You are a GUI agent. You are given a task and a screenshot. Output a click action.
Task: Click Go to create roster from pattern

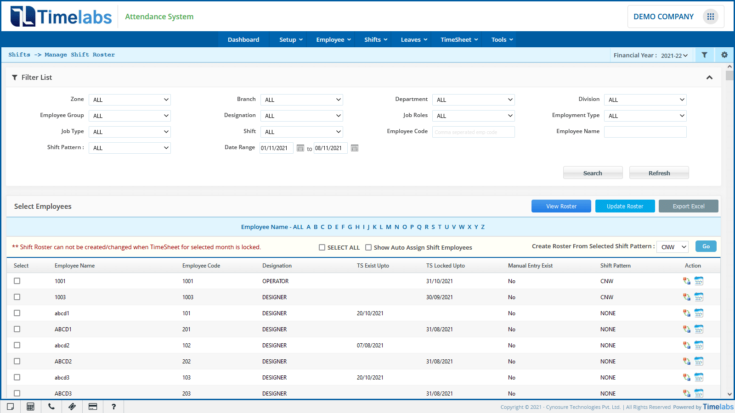[706, 246]
